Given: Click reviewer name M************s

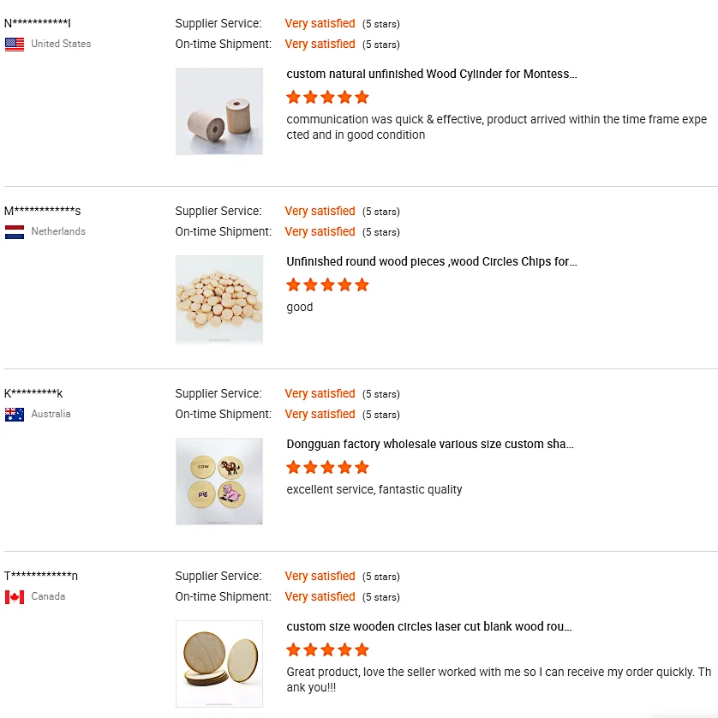Looking at the screenshot, I should [42, 211].
